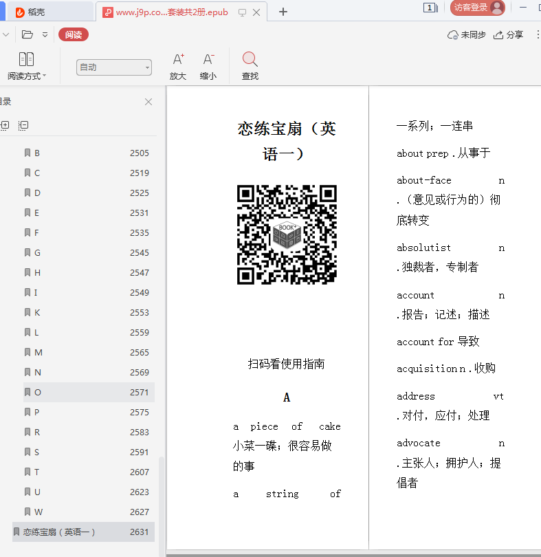Add a new tab with the plus button
The image size is (541, 557).
(x=283, y=12)
